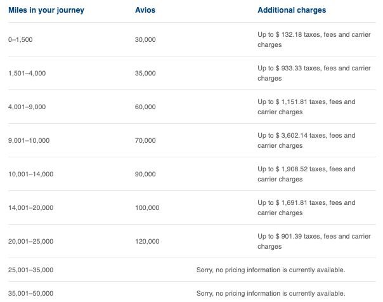Click the $ 3,602.14 taxes and fees text

pyautogui.click(x=306, y=140)
